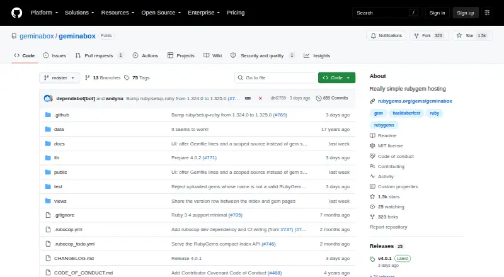Open pull request #771 link
This screenshot has height=277, width=504.
(209, 158)
